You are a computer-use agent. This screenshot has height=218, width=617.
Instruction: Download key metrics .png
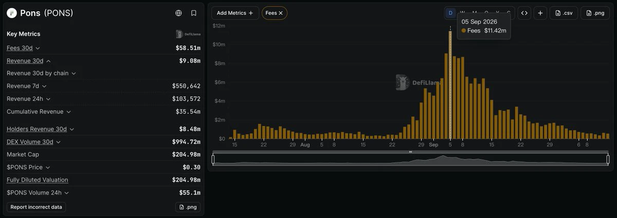[x=188, y=207]
